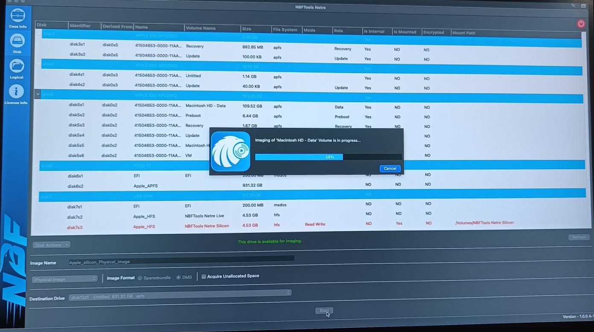The width and height of the screenshot is (594, 332).
Task: Select the disk7 USB DISK header row
Action: pyautogui.click(x=312, y=195)
